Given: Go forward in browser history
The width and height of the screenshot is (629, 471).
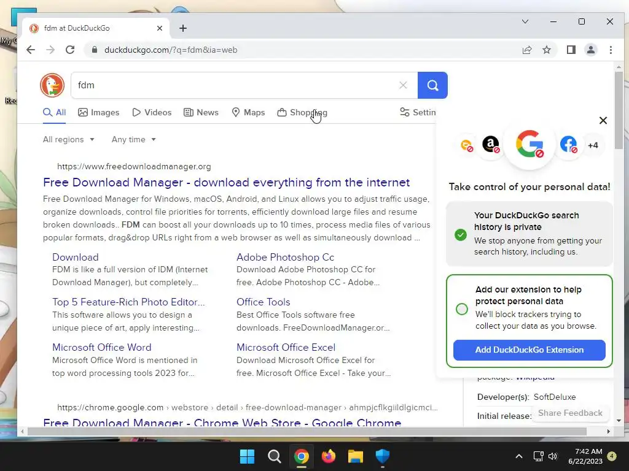Looking at the screenshot, I should (x=50, y=50).
